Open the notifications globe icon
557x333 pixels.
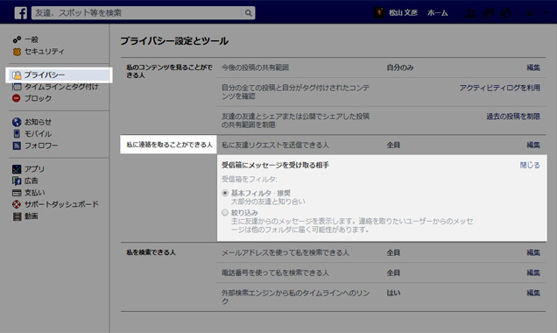coord(506,13)
